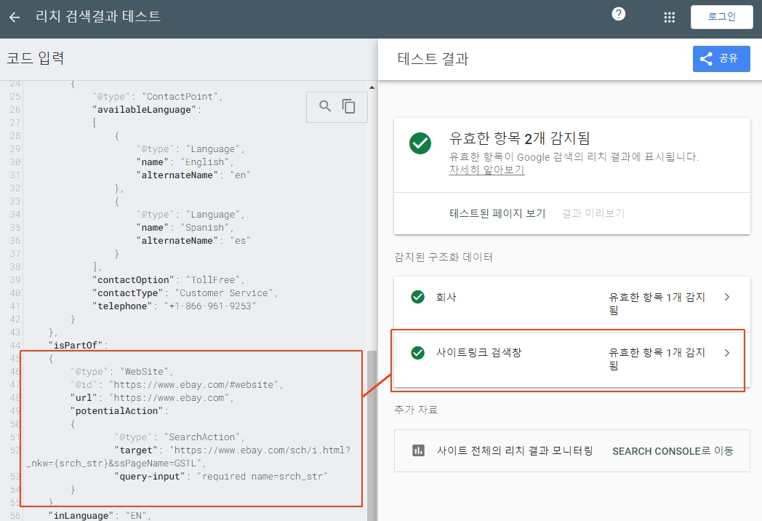
Task: Click the green check beside 회사
Action: 417,297
